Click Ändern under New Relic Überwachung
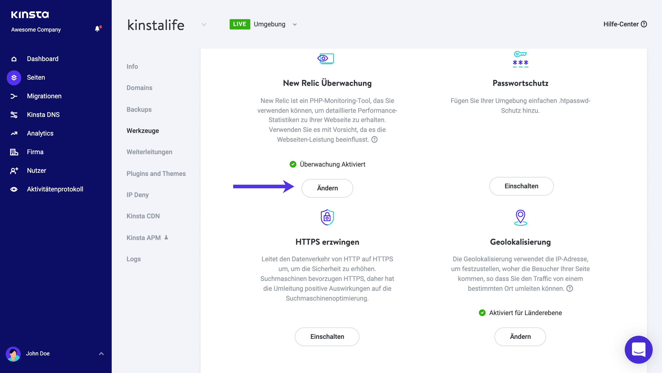 pyautogui.click(x=327, y=188)
